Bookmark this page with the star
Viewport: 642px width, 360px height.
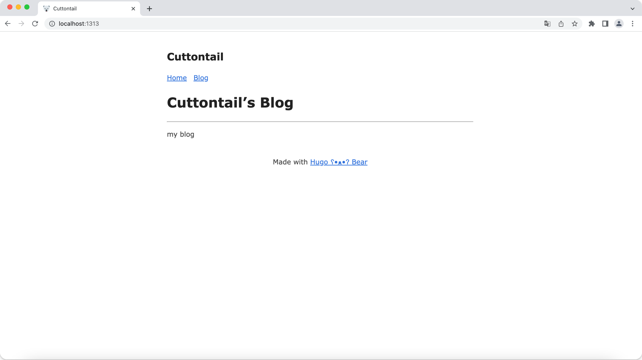click(575, 23)
